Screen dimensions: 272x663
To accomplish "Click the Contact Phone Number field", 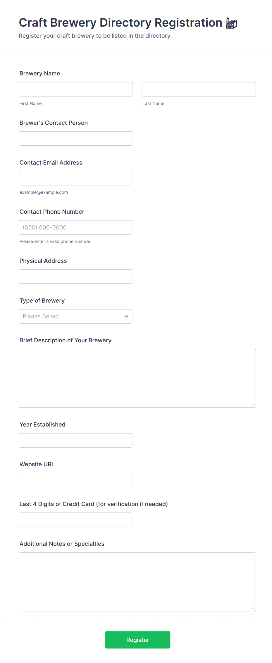I will pyautogui.click(x=75, y=227).
